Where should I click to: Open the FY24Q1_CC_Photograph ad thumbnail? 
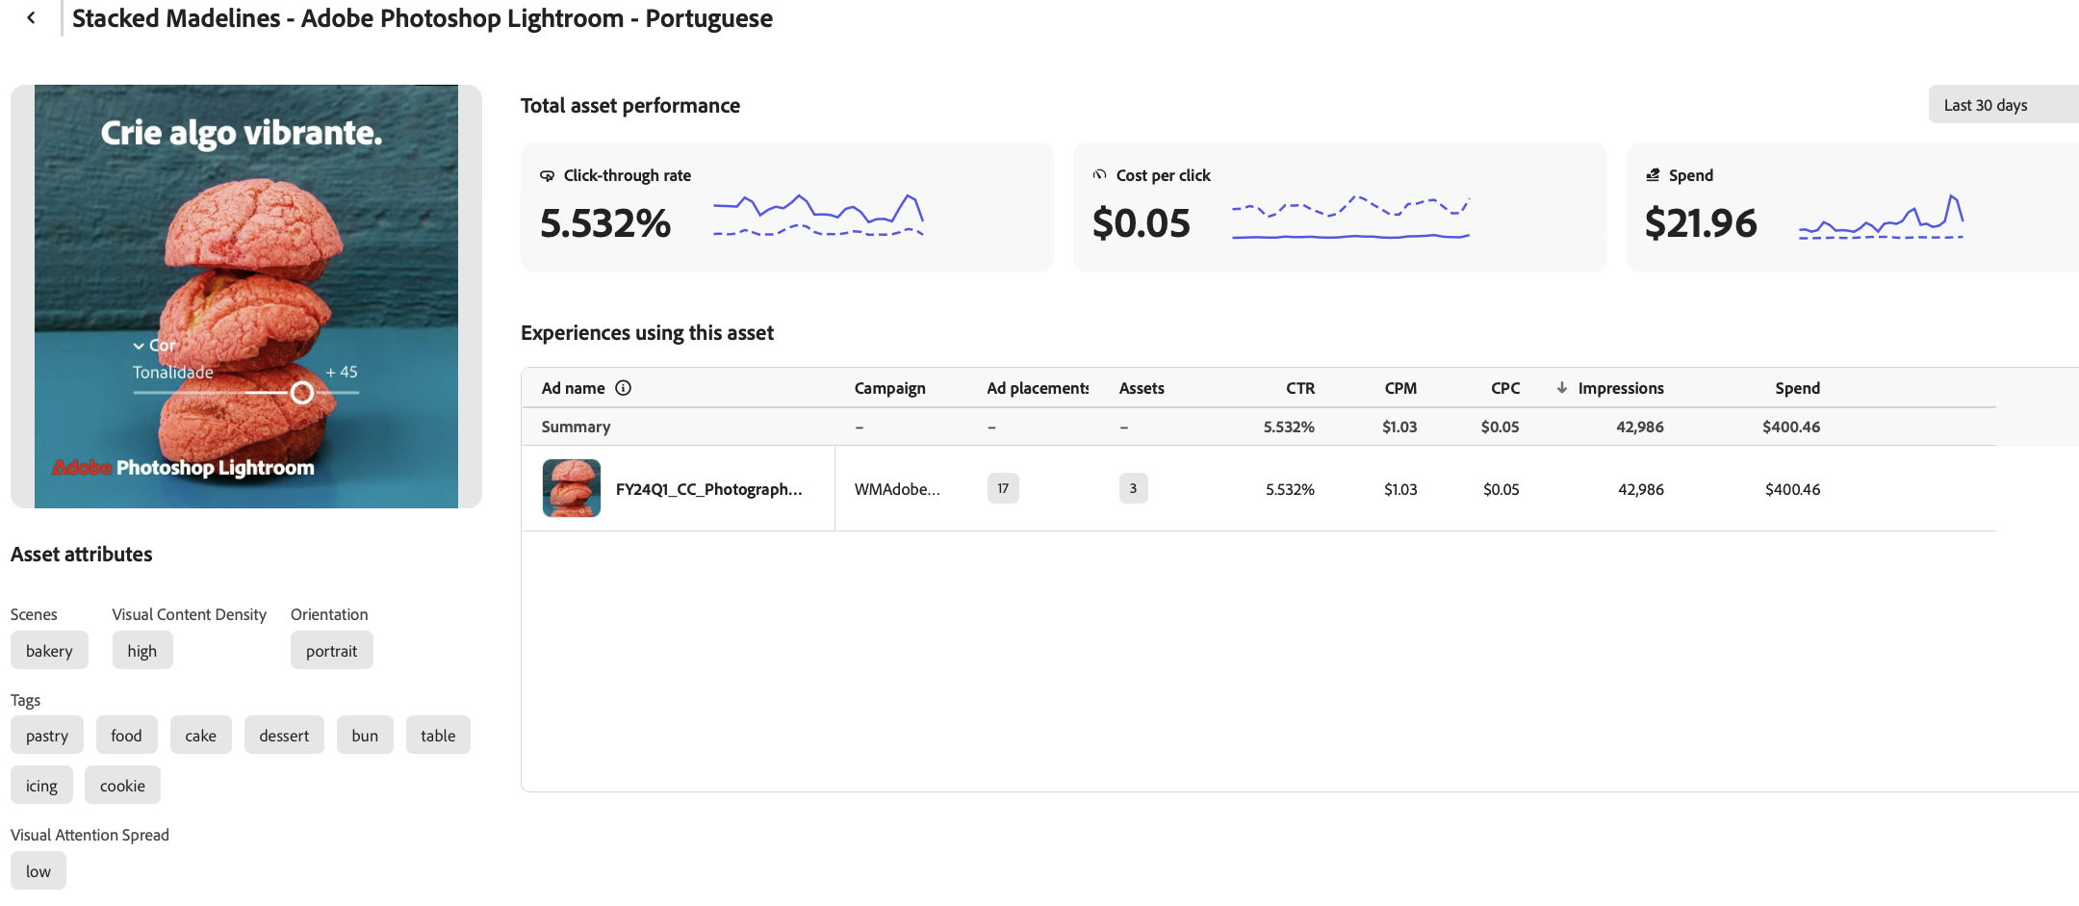click(572, 488)
